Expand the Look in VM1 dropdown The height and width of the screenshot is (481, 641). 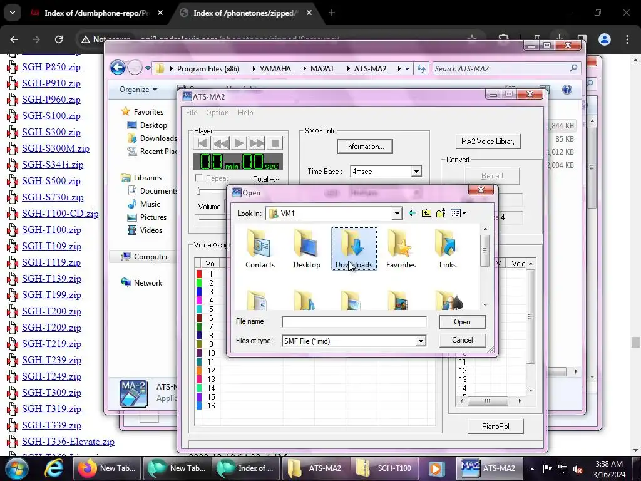click(396, 214)
